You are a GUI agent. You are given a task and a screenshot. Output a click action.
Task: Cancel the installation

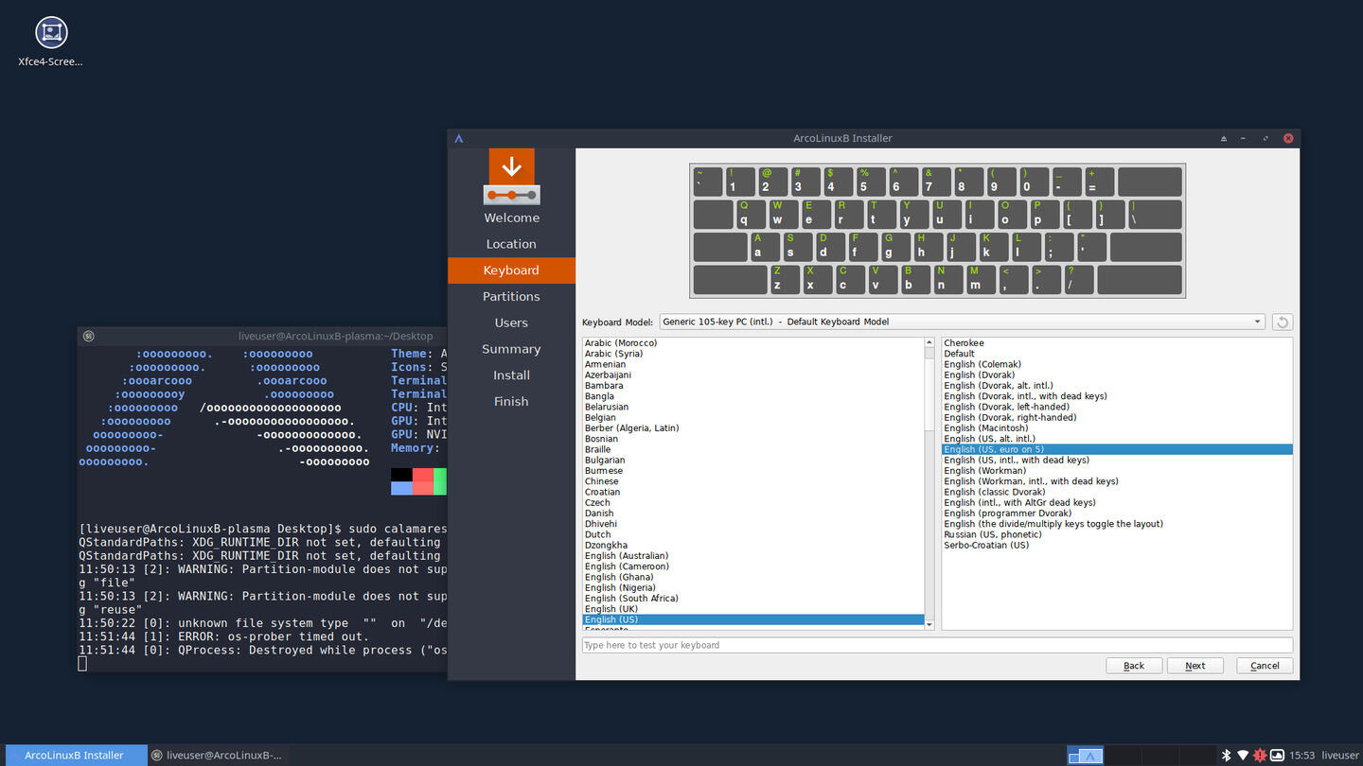pyautogui.click(x=1265, y=666)
